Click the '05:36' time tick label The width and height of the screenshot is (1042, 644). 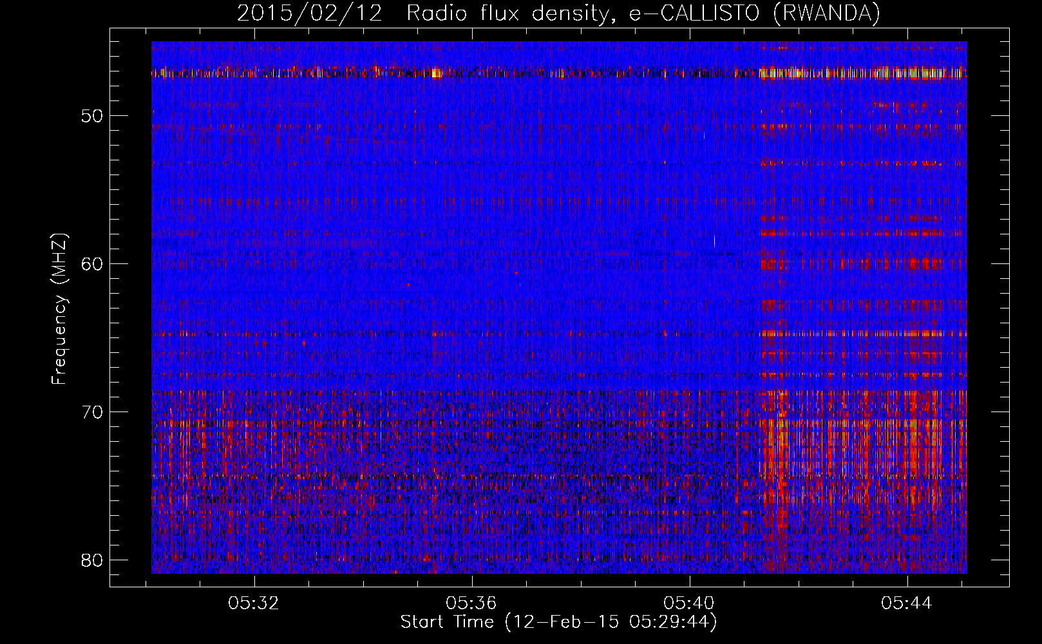pyautogui.click(x=471, y=603)
